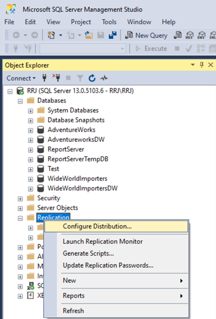Click the Activity Monitor pulse icon
Viewport: 216px width, 319px height.
click(104, 78)
